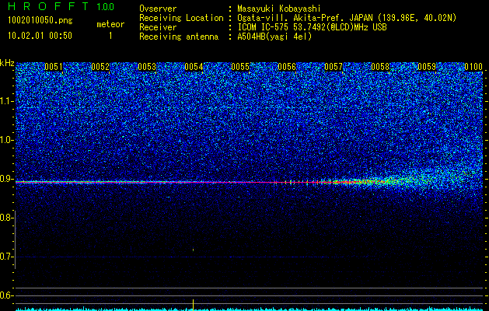Click the receiver ICOM IC-575 frequency text
Viewport: 489px width, 311px height.
(312, 27)
